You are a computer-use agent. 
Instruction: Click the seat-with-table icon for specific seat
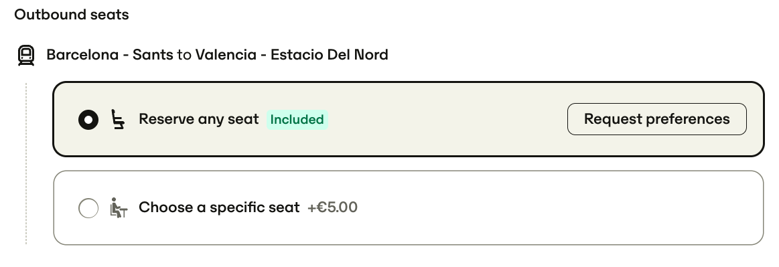point(119,208)
